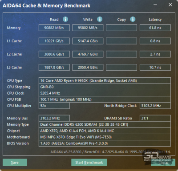Select L3 Cache write 2050.4 GB/s
Viewport: 178px width, 171px height.
(x=88, y=68)
